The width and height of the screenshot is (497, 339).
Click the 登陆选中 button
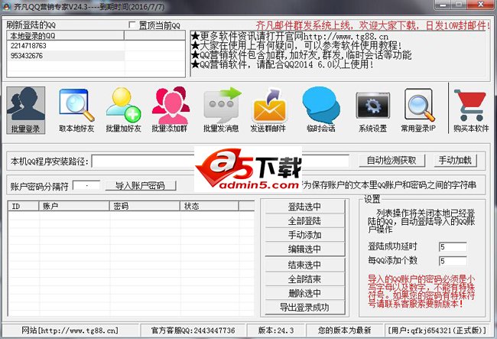pos(304,207)
